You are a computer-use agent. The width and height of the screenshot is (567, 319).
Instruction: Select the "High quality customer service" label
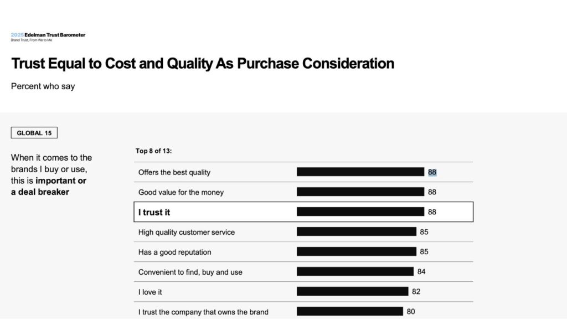coord(187,232)
